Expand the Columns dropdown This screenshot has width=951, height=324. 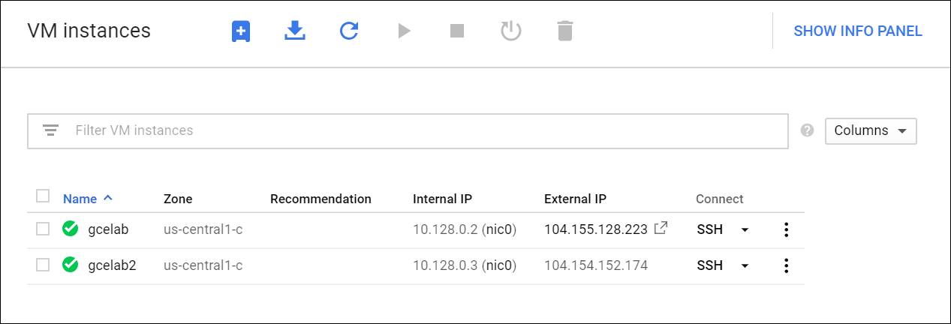click(x=870, y=130)
